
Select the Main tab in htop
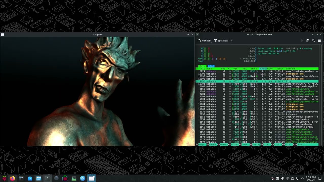pos(202,66)
